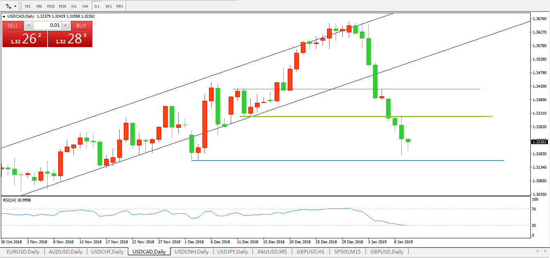Select the M15 timeframe button
Image resolution: width=550 pixels, height=258 pixels.
(51, 7)
